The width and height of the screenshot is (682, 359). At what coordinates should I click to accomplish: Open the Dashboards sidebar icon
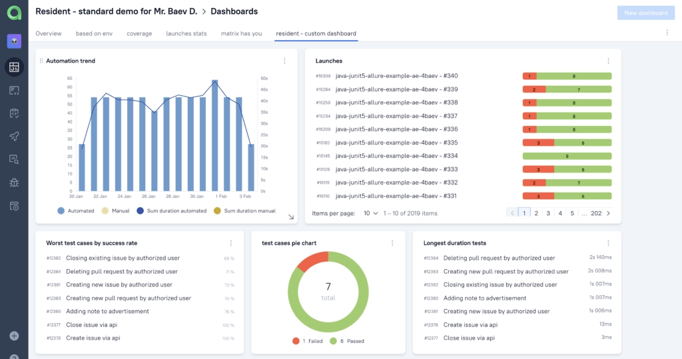[x=14, y=67]
